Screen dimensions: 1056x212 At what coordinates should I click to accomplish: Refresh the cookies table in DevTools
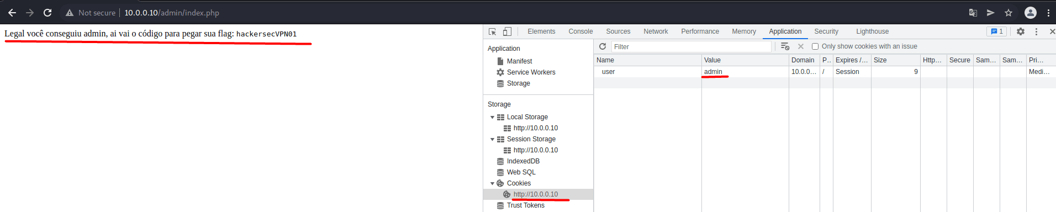[x=603, y=46]
